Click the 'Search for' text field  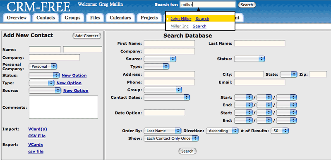208,5
